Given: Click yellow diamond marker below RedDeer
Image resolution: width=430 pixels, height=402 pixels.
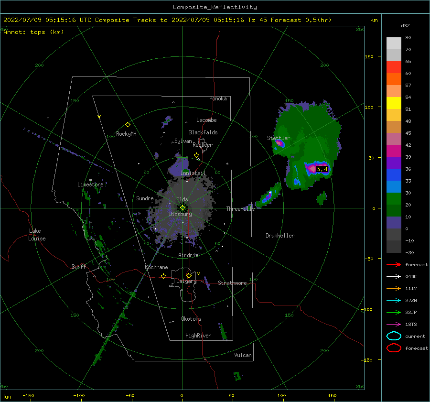Looking at the screenshot, I should point(196,155).
